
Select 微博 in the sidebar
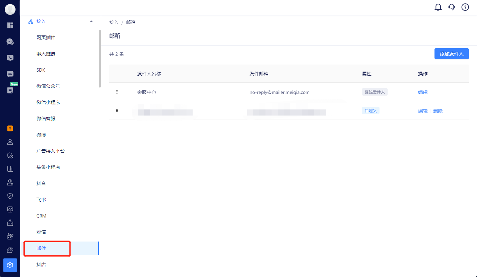[x=41, y=135]
